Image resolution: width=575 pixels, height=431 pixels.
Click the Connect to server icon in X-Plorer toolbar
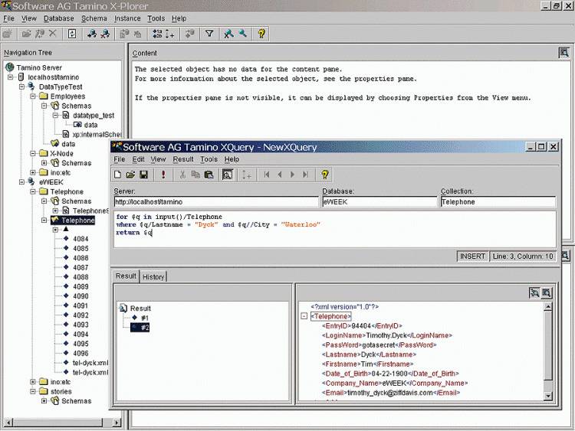point(92,34)
